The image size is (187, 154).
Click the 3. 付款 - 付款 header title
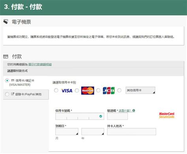coord(23,7)
